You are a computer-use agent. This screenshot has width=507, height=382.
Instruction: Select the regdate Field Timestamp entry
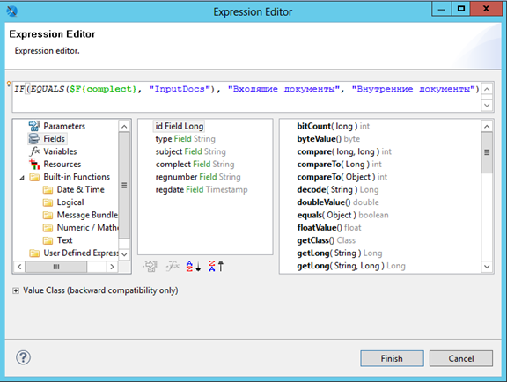coord(202,189)
